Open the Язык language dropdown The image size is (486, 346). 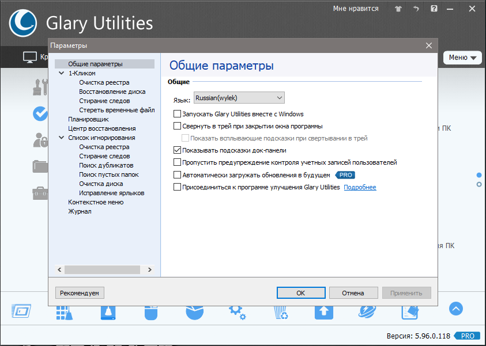click(239, 98)
